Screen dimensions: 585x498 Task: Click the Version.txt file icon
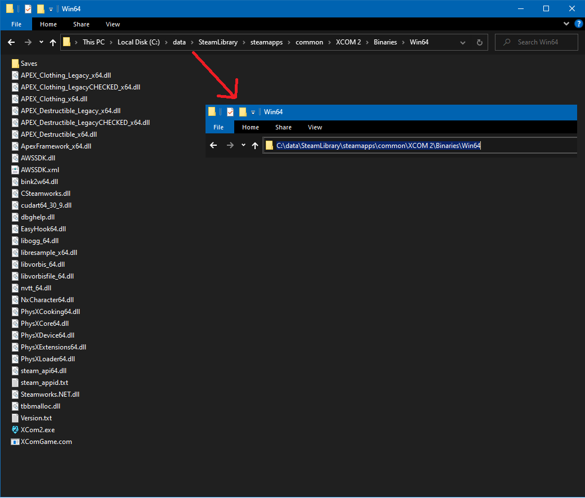coord(15,418)
